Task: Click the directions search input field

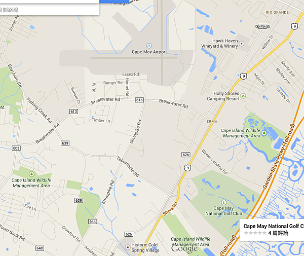Action: tap(49, 10)
